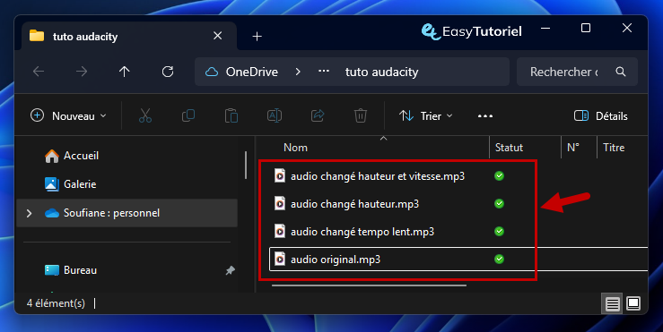Open the toolbar See more ellipsis
663x332 pixels.
[485, 116]
